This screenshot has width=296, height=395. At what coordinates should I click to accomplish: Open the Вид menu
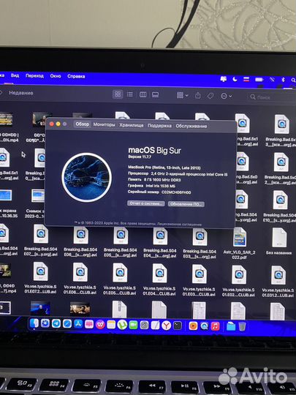[x=15, y=75]
